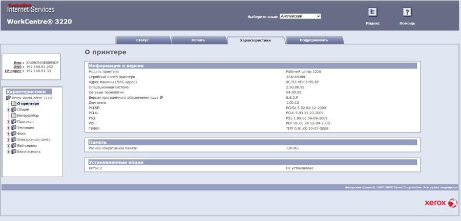Click the IP core version 6.6.3.P
This screenshot has height=221, width=461.
[292, 97]
